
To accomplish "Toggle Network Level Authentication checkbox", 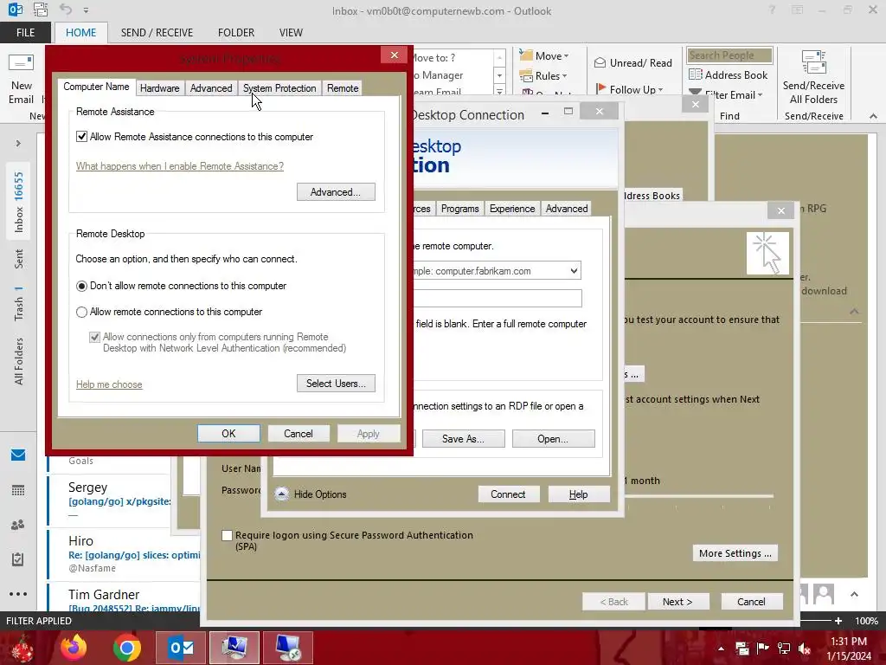I will (x=95, y=337).
